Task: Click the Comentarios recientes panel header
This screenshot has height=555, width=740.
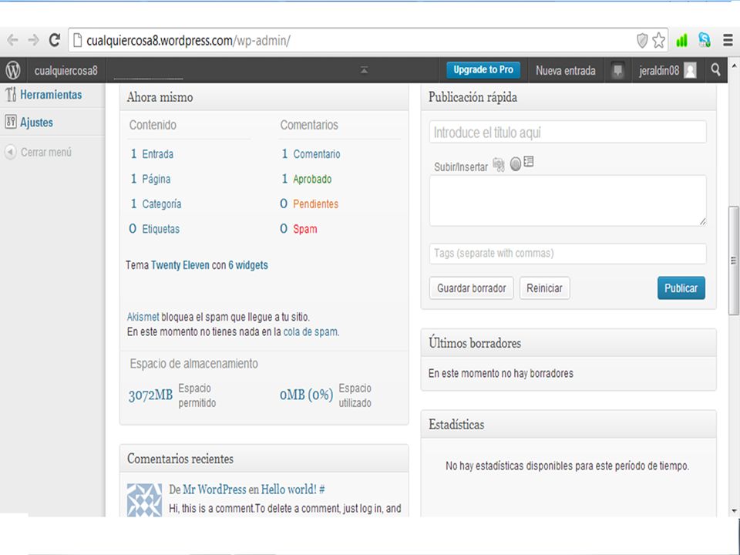Action: pyautogui.click(x=264, y=458)
